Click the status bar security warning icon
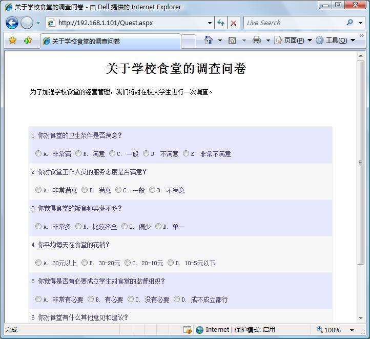Viewport: 370px width, 339px height. pyautogui.click(x=188, y=330)
